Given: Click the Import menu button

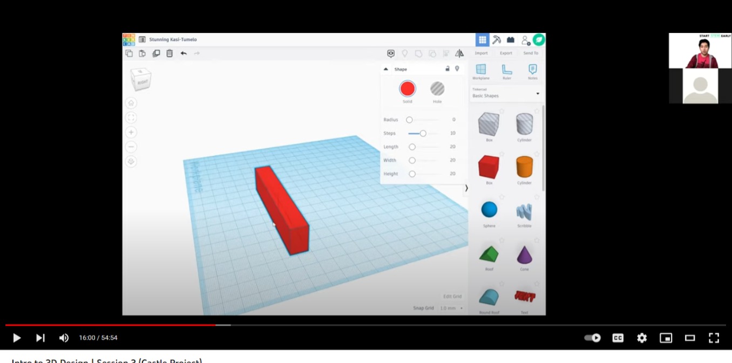Looking at the screenshot, I should pos(481,53).
